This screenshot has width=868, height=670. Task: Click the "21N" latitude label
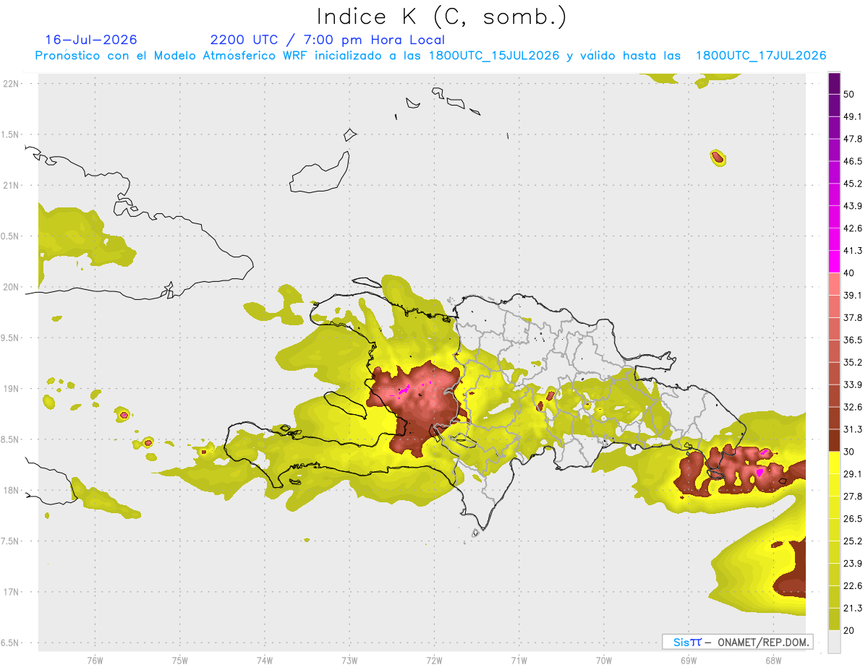[x=12, y=185]
